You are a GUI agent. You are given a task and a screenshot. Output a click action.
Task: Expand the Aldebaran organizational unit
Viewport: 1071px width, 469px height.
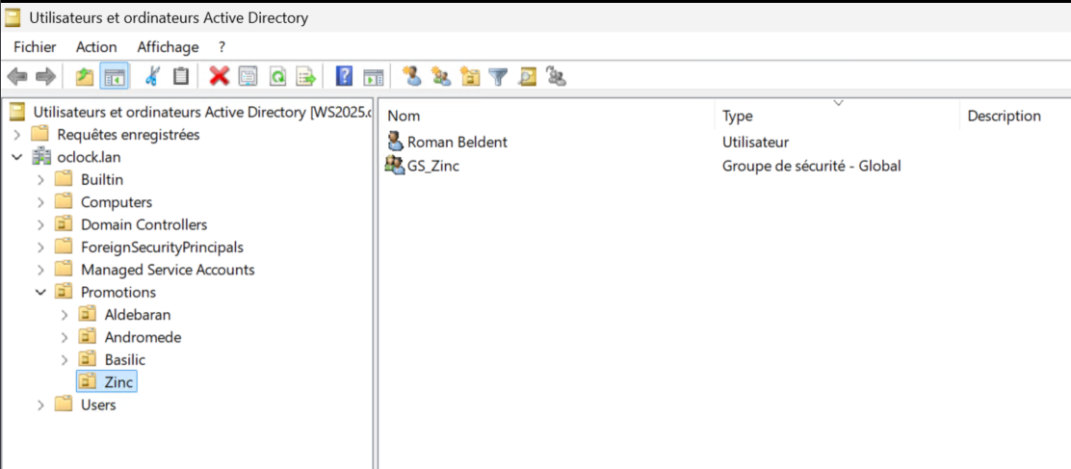(x=65, y=315)
